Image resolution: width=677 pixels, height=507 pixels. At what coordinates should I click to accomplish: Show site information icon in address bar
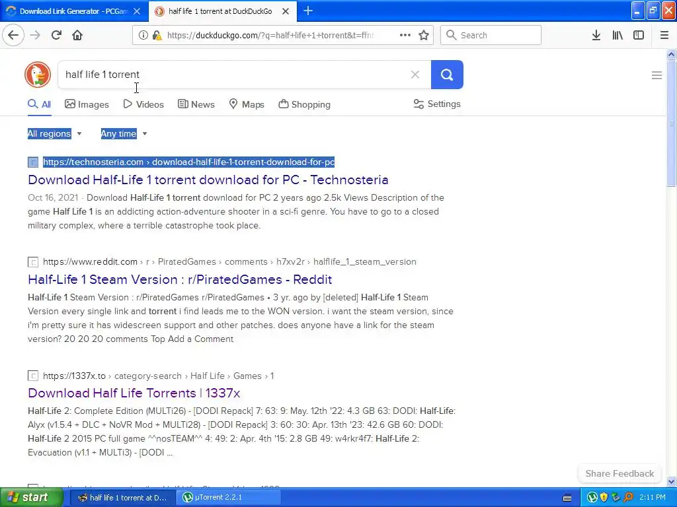coord(143,35)
